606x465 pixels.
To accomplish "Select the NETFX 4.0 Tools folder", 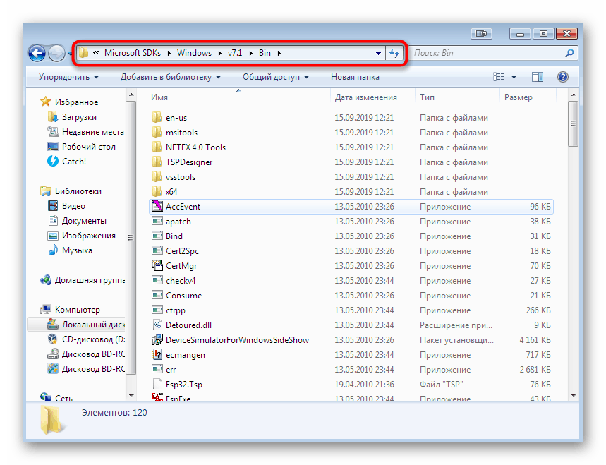I will point(195,147).
